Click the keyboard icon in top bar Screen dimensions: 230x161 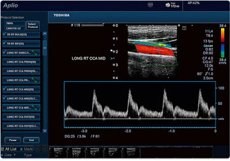click(x=150, y=5)
